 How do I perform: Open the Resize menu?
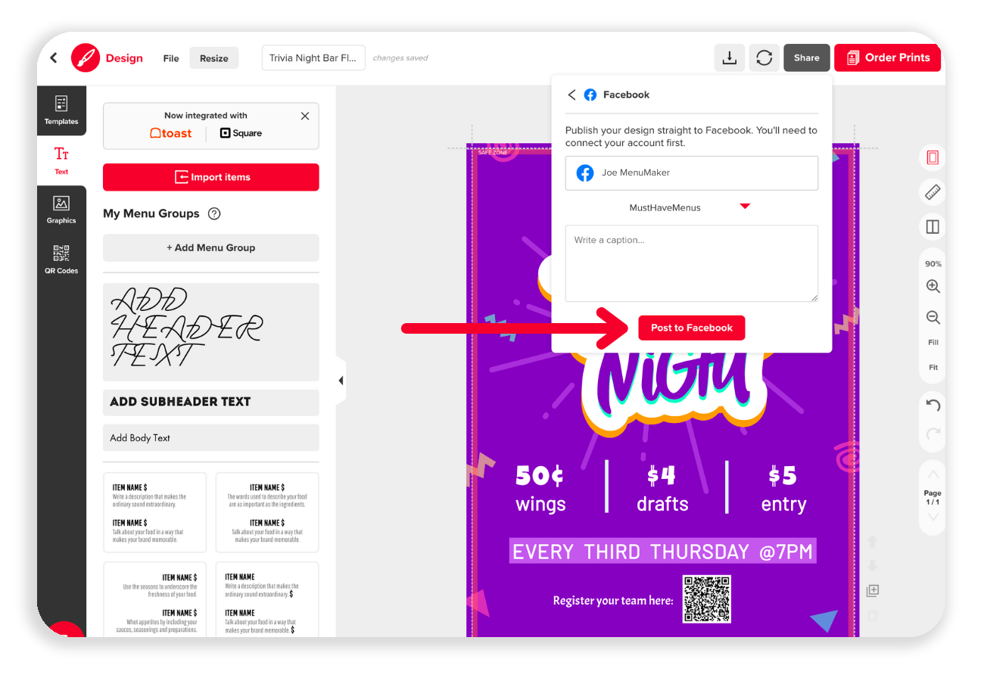pyautogui.click(x=214, y=58)
